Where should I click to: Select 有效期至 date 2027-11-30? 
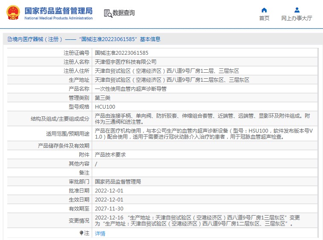(109, 209)
